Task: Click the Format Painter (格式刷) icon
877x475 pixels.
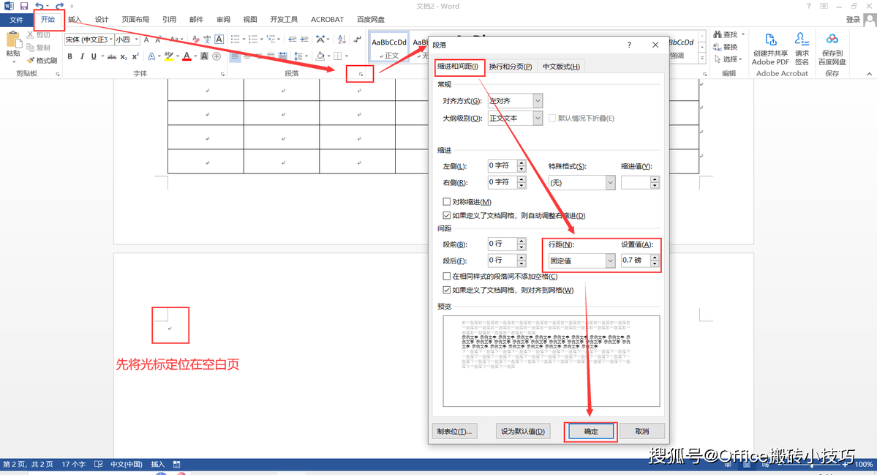Action: (x=31, y=60)
